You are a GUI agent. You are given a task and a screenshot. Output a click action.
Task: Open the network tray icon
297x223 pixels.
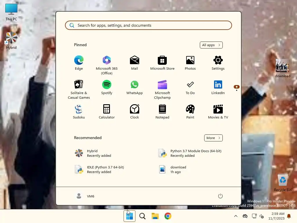[x=254, y=216]
